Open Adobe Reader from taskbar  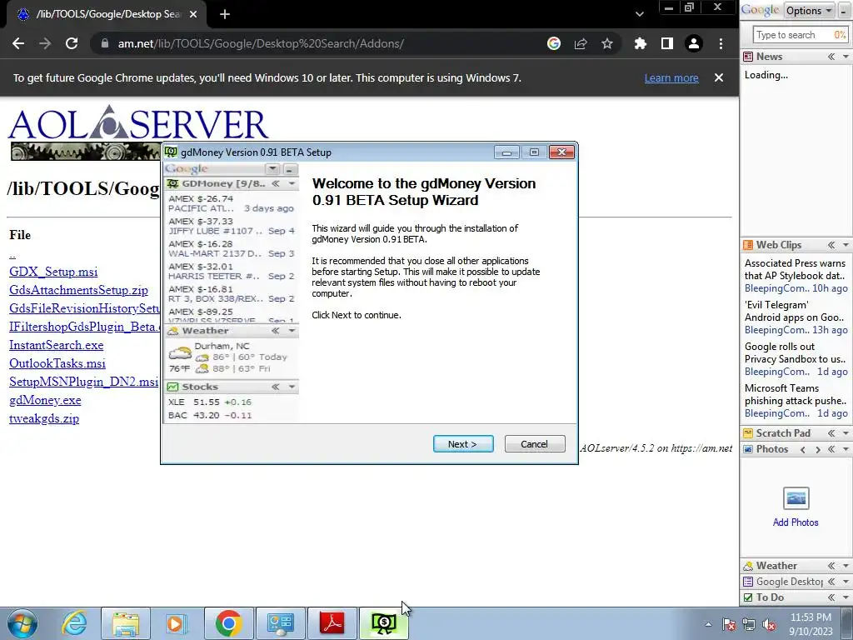[x=332, y=623]
